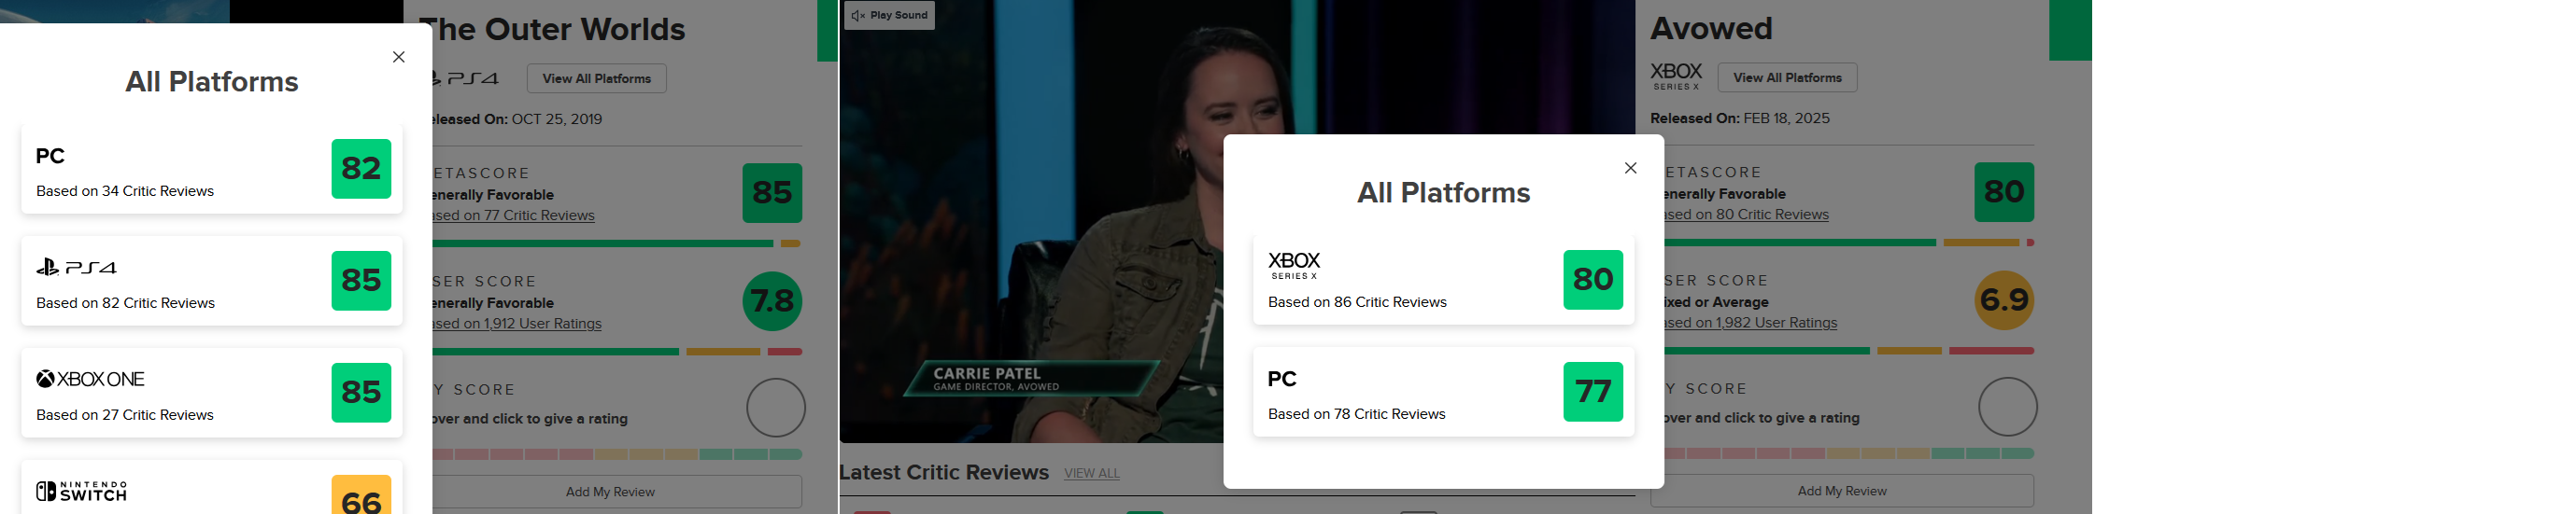Click Outer Worlds Metascore 85 badge
Image resolution: width=2576 pixels, height=514 pixels.
tap(772, 192)
